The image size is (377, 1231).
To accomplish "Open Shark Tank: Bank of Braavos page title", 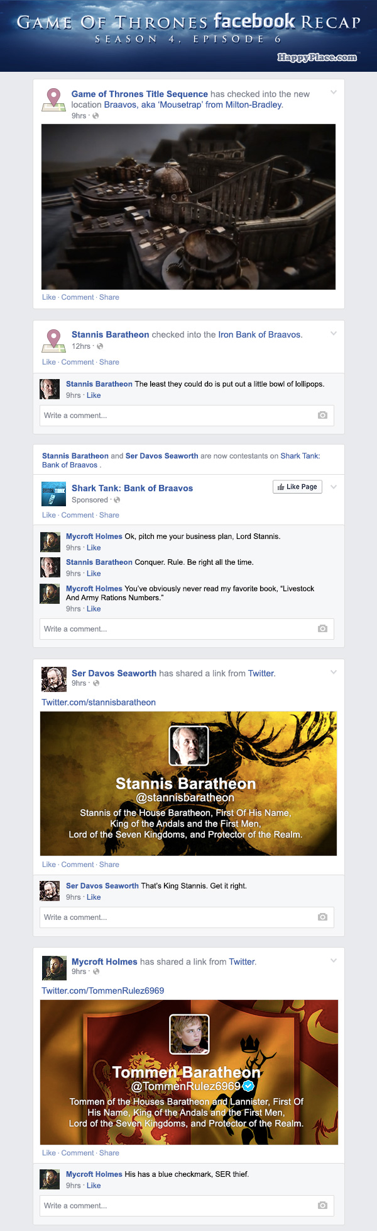I will click(x=132, y=488).
